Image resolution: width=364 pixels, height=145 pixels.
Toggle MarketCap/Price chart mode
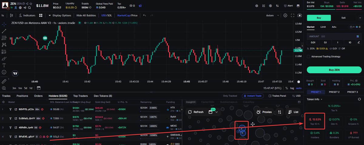coord(127,15)
